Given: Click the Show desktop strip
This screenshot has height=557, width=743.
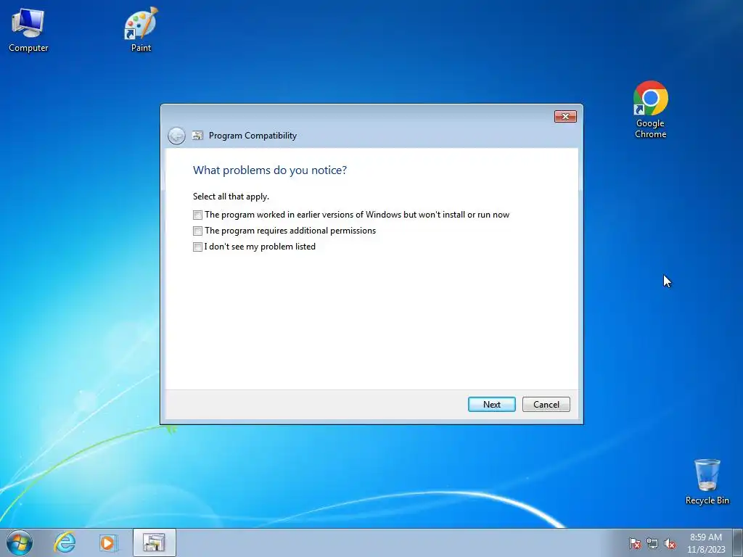Looking at the screenshot, I should 738,542.
